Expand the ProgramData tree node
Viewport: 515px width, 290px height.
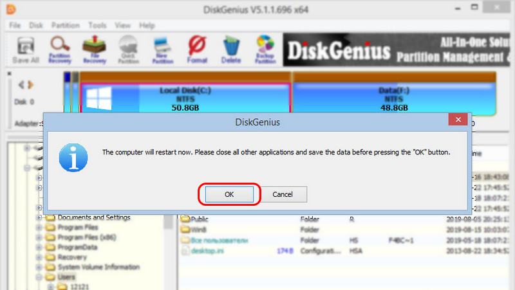(x=39, y=247)
